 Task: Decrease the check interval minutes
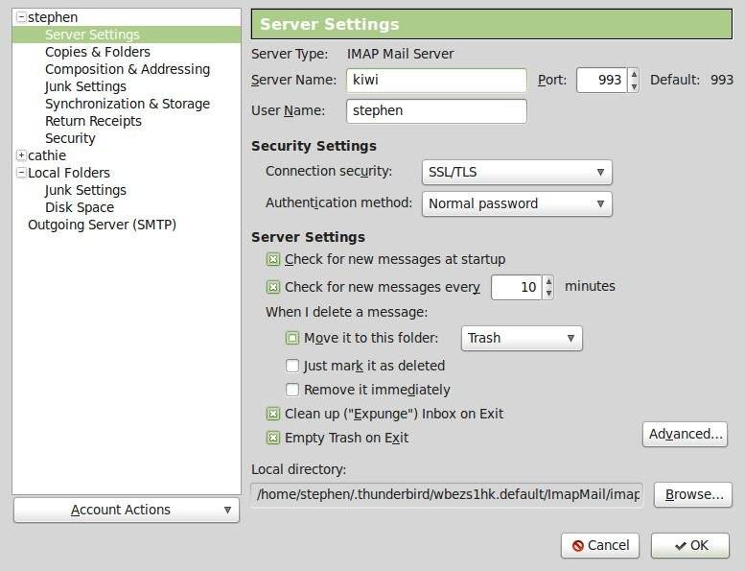pos(548,294)
